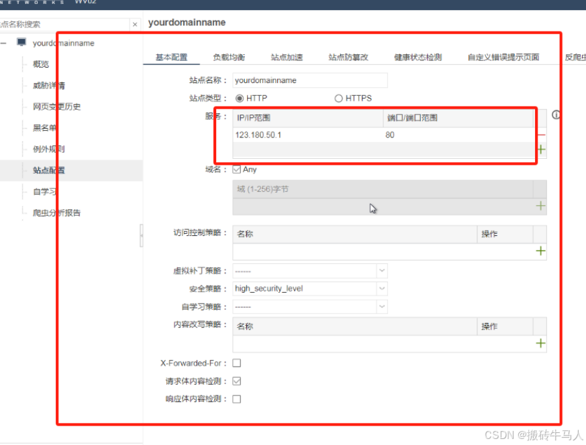Open the 安全策略 dropdown showing high_security_level
The width and height of the screenshot is (586, 445).
[x=381, y=289]
